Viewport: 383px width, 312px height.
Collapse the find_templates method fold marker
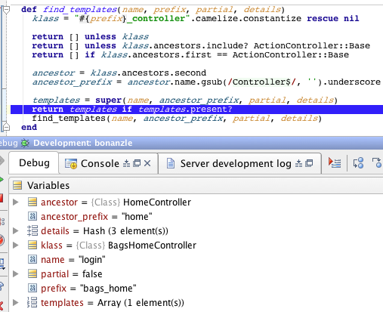click(x=6, y=10)
